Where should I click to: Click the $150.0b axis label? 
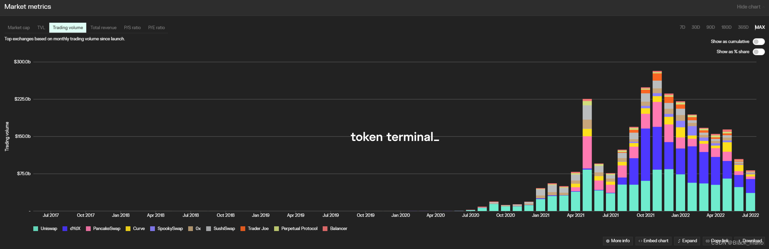(x=23, y=137)
